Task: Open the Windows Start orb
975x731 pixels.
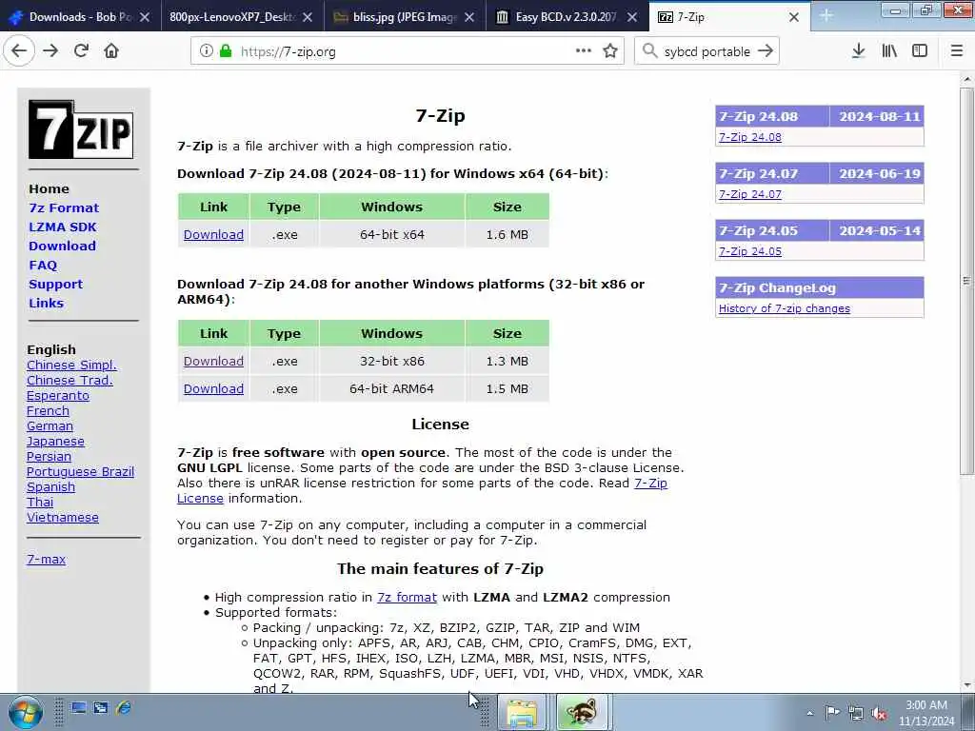Action: 26,712
